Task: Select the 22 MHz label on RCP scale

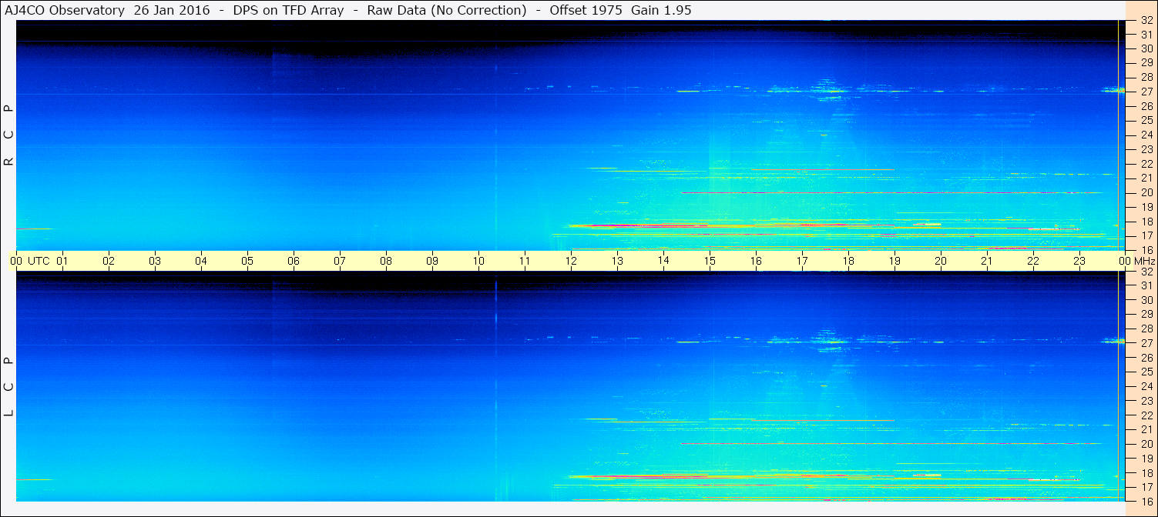Action: tap(1146, 164)
